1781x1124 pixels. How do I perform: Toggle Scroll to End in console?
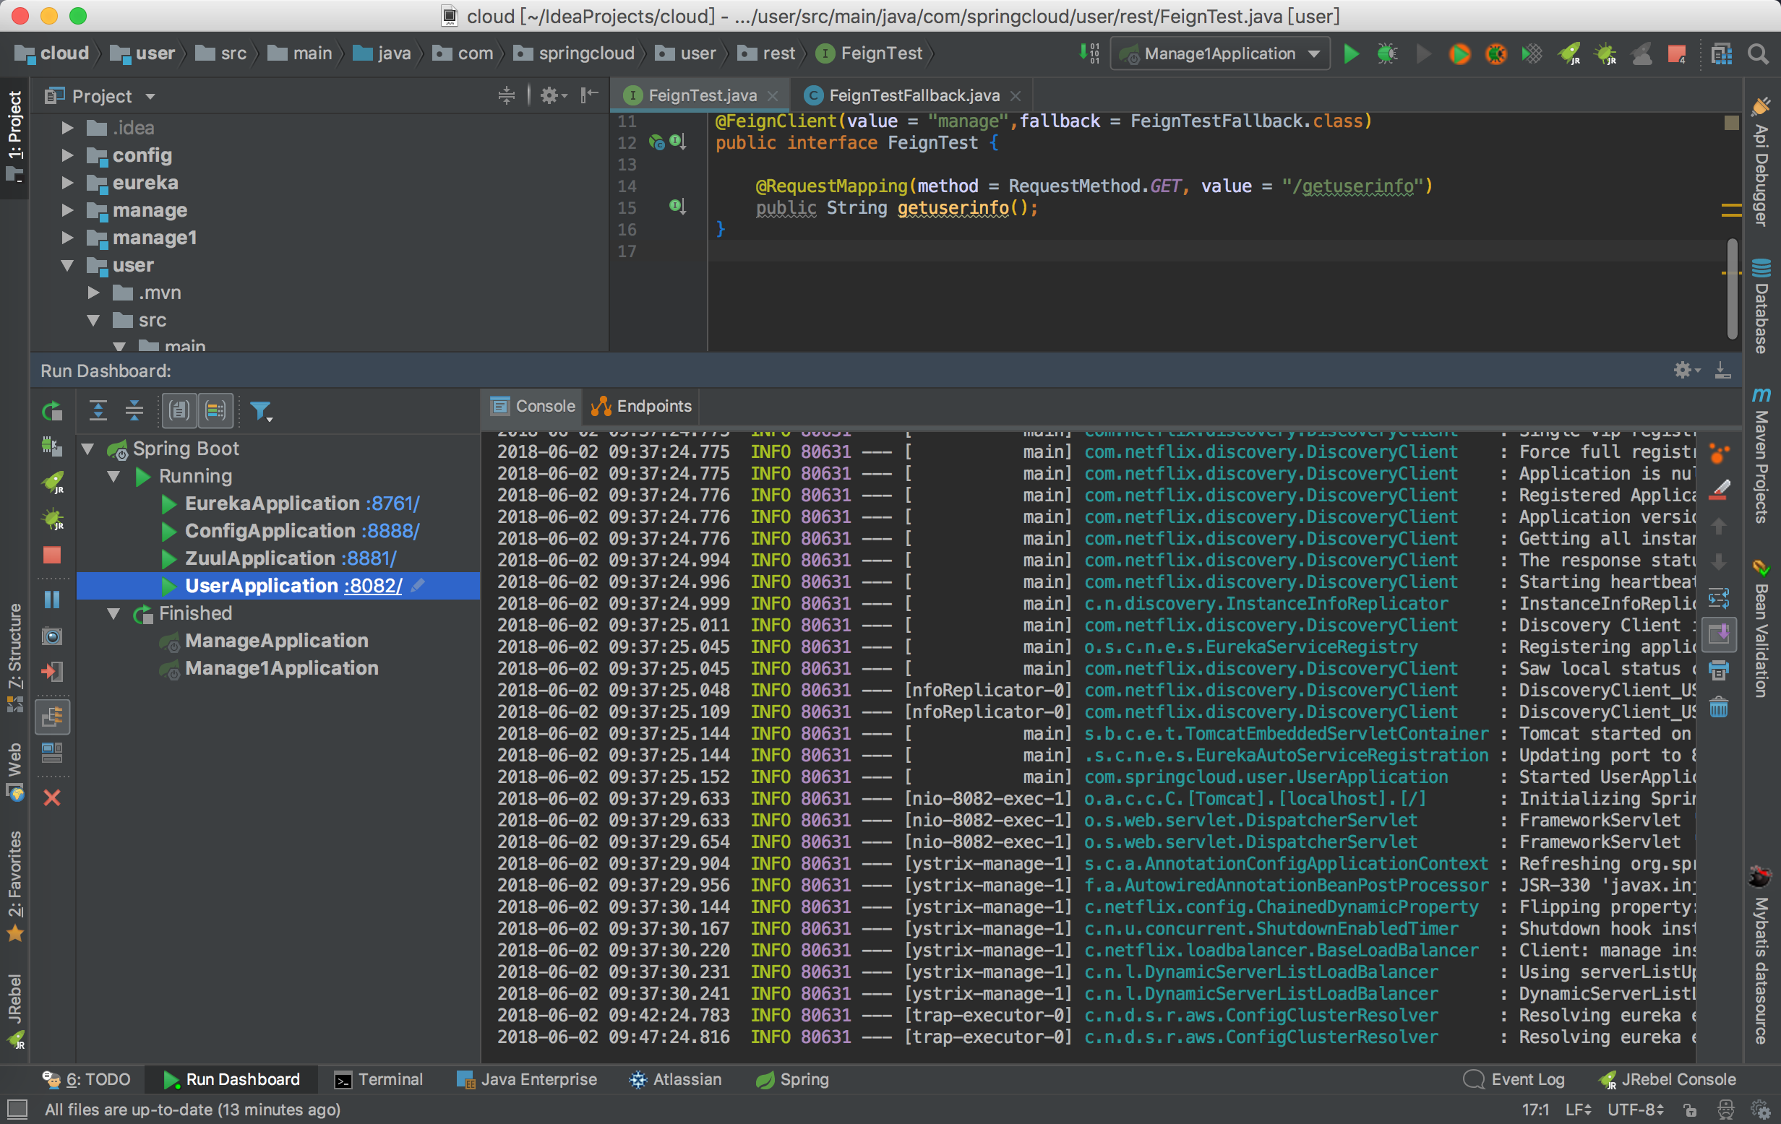coord(1719,634)
